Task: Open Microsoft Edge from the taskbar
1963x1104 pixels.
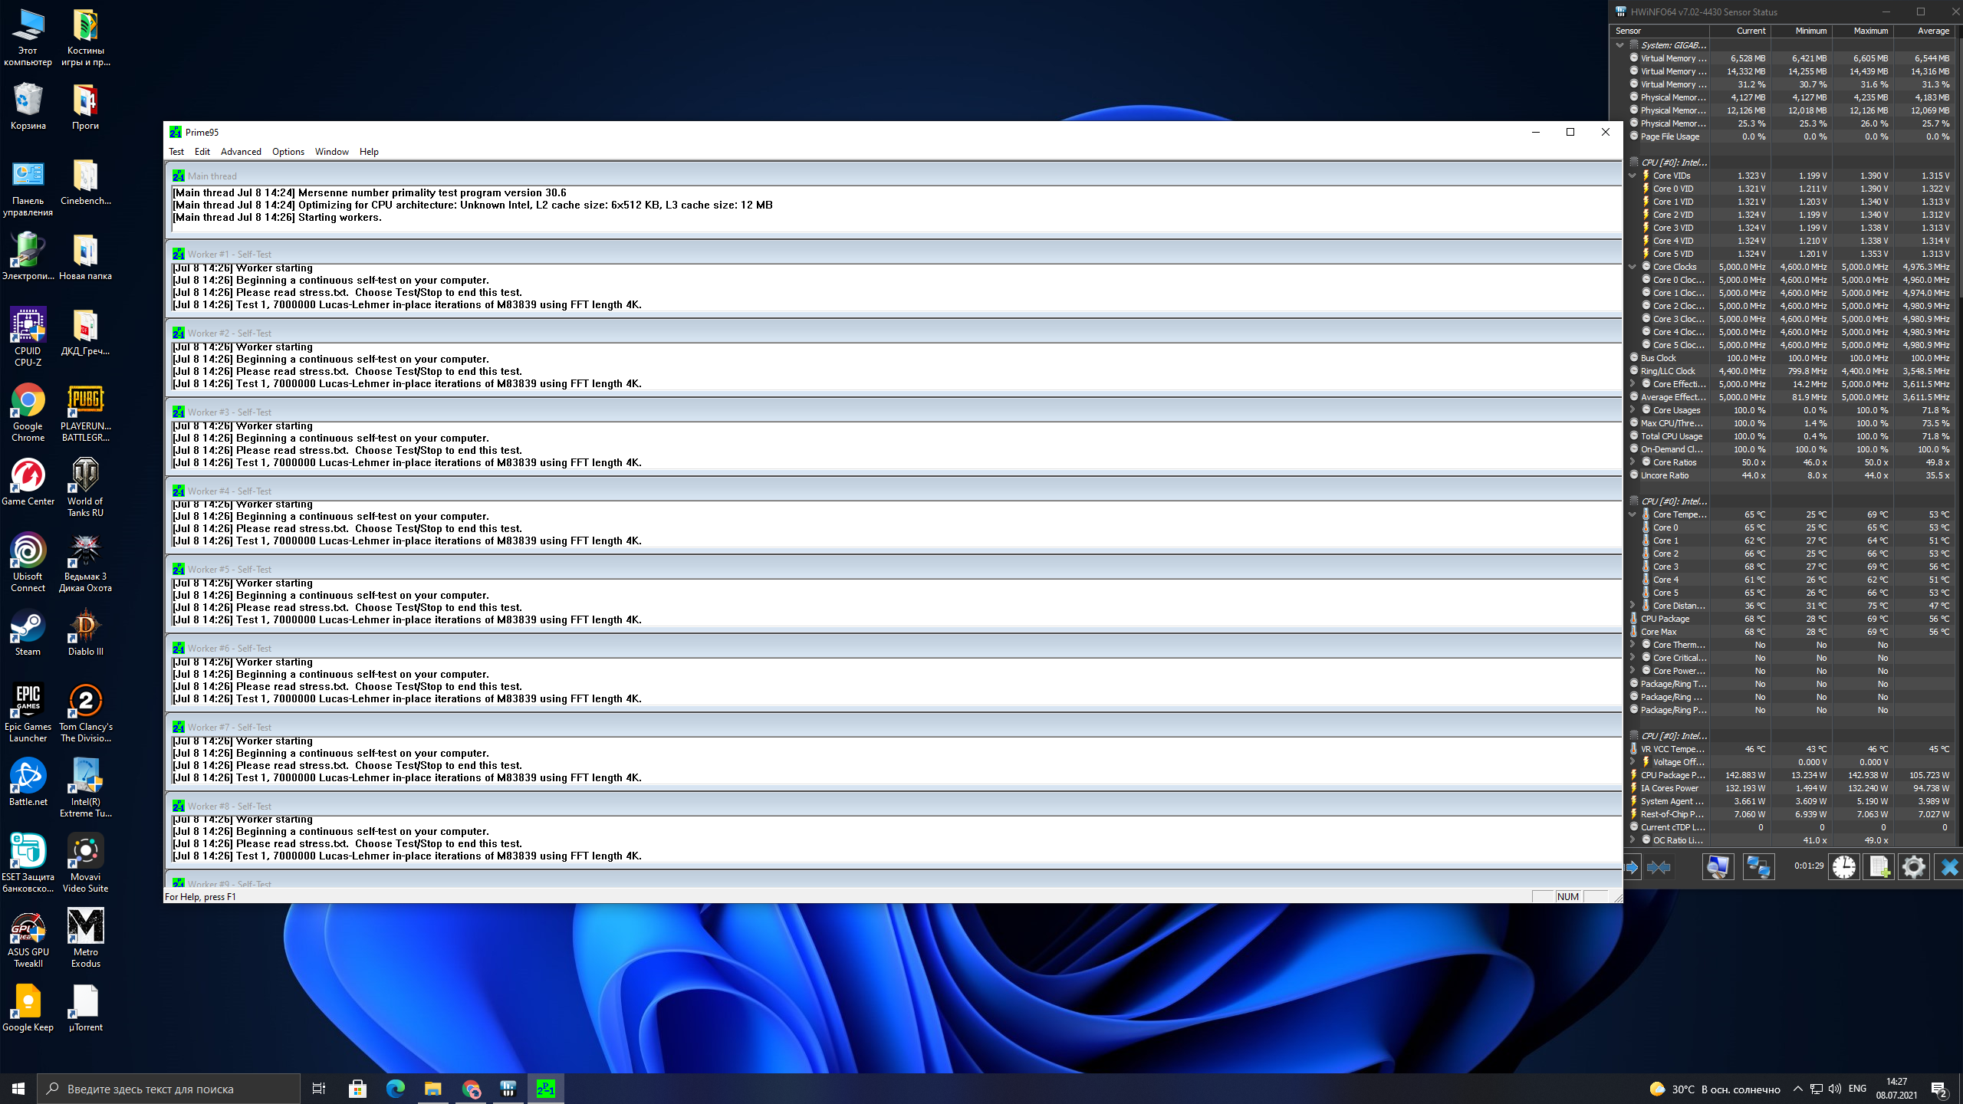Action: [396, 1089]
